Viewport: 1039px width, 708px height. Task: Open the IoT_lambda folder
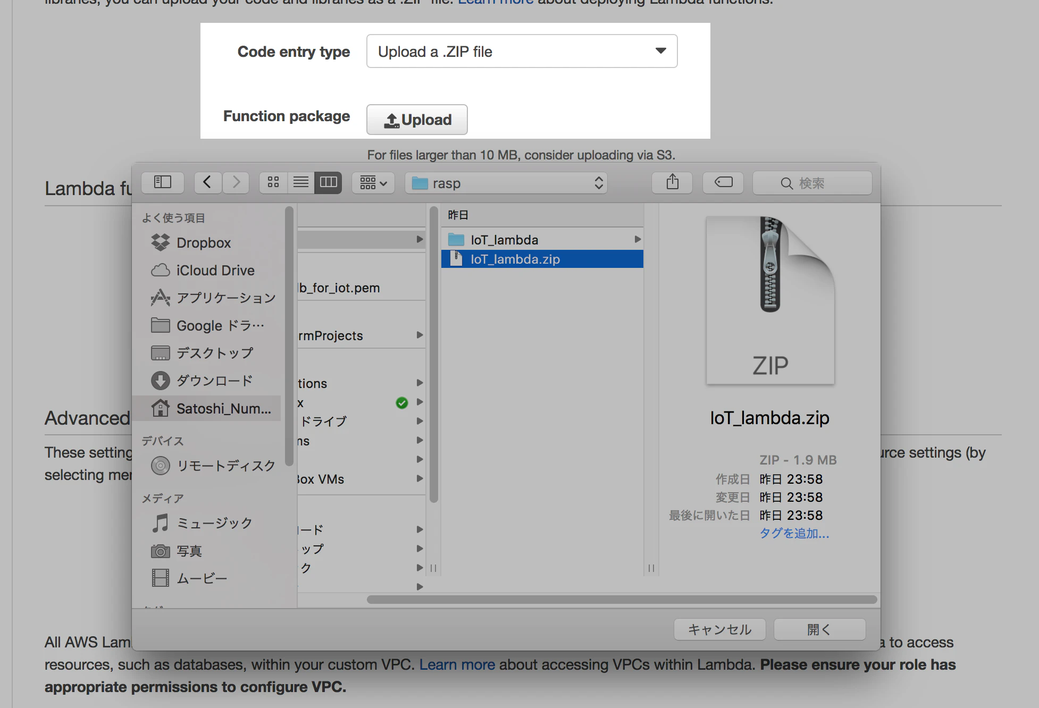point(542,240)
